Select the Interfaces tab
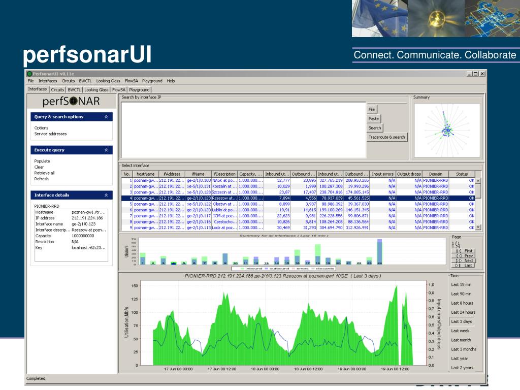The image size is (520, 390). 38,89
